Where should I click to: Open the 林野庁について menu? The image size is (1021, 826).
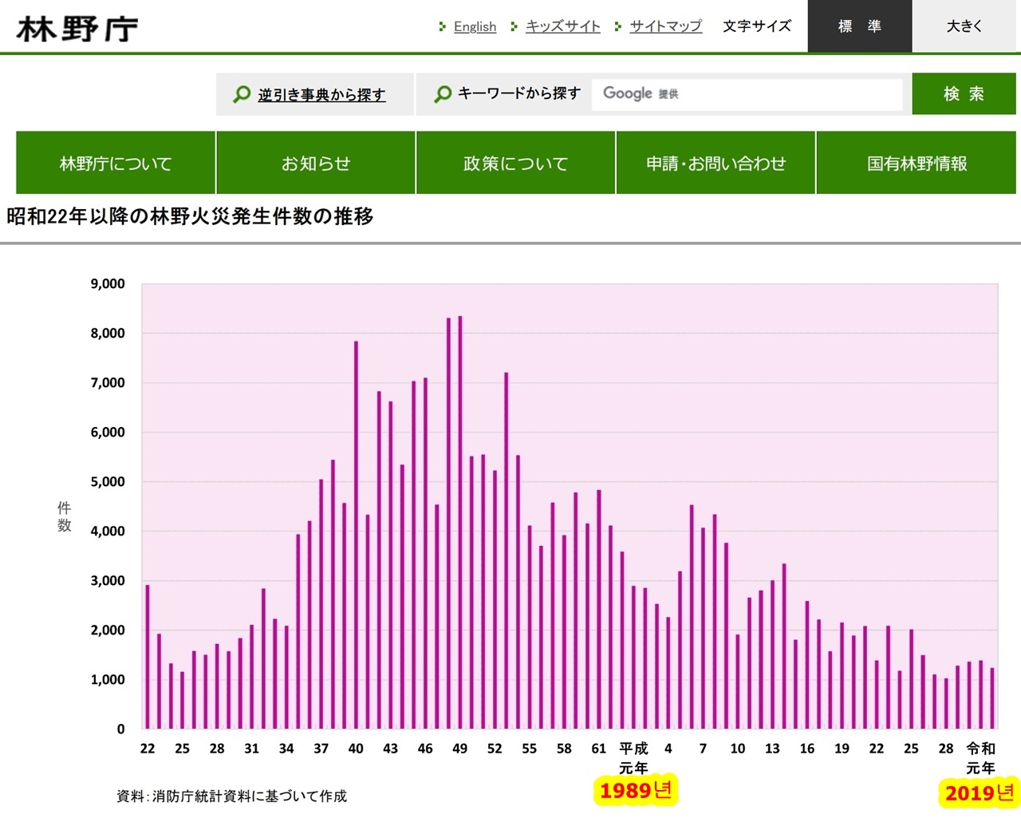(x=116, y=163)
